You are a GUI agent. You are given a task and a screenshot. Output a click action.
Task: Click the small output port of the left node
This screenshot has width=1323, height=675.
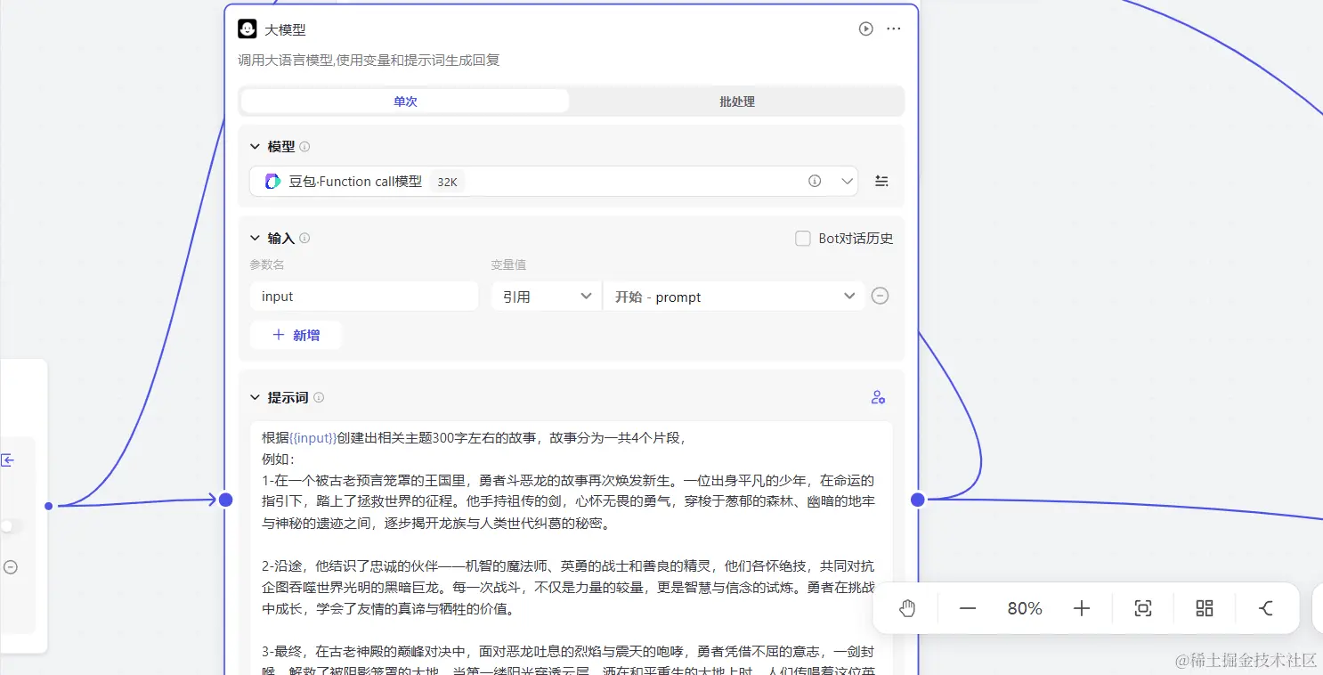(x=49, y=506)
